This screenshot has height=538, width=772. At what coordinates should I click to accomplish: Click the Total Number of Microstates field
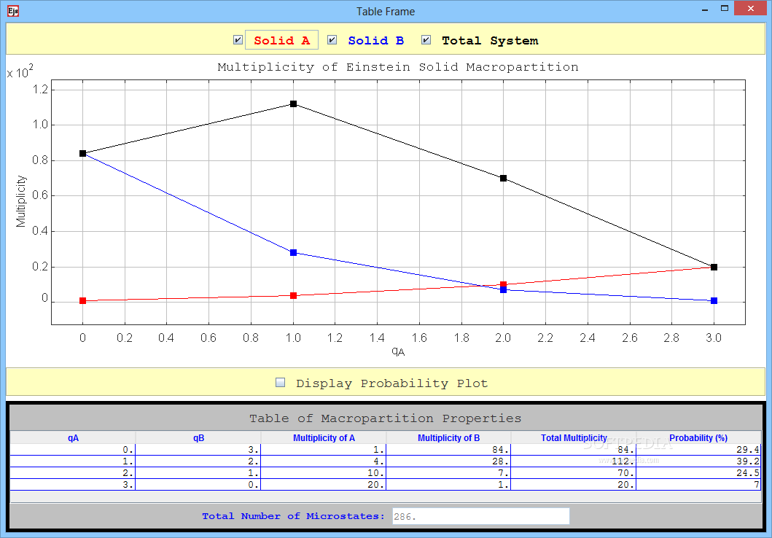480,516
